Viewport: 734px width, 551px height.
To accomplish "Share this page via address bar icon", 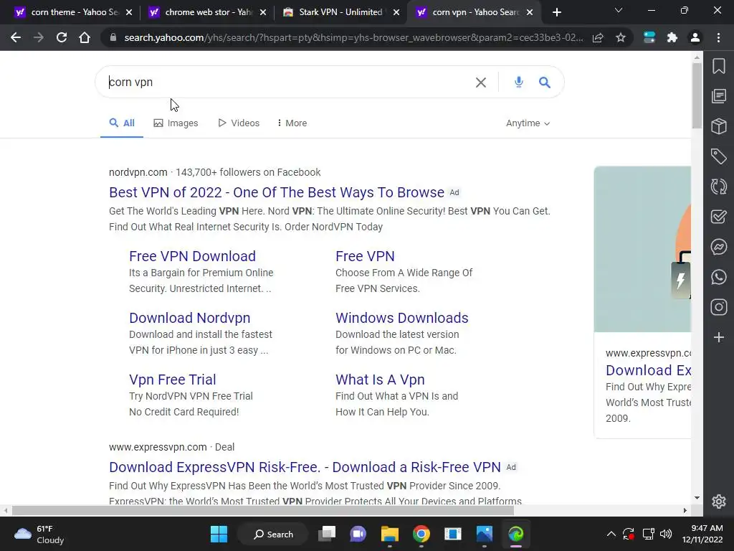I will [x=598, y=38].
